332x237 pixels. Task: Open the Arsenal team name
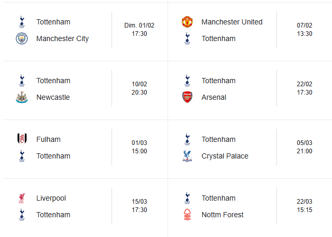[214, 97]
